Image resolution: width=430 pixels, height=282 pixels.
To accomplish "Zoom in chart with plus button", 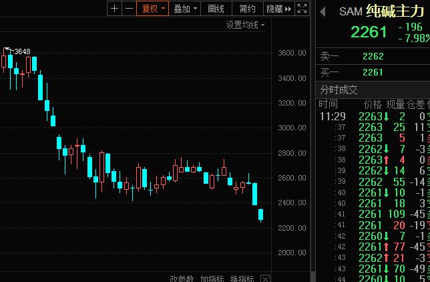I will (x=114, y=9).
